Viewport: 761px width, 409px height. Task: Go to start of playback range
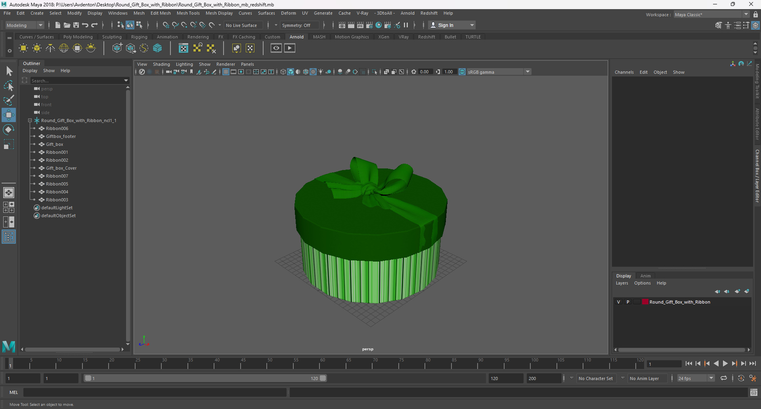pos(689,363)
